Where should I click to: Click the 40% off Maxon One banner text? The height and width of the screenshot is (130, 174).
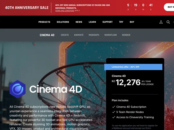[x=83, y=7]
